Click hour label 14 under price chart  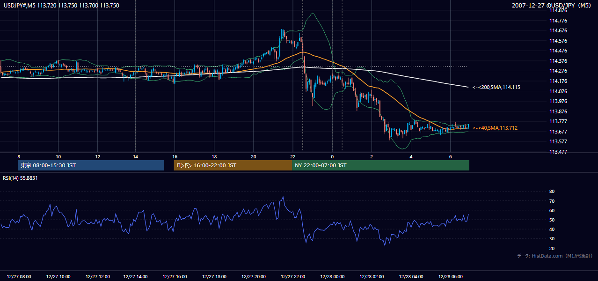tap(135, 156)
